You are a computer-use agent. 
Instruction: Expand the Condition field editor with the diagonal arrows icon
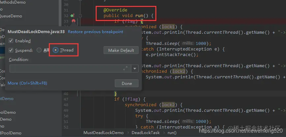coord(125,68)
